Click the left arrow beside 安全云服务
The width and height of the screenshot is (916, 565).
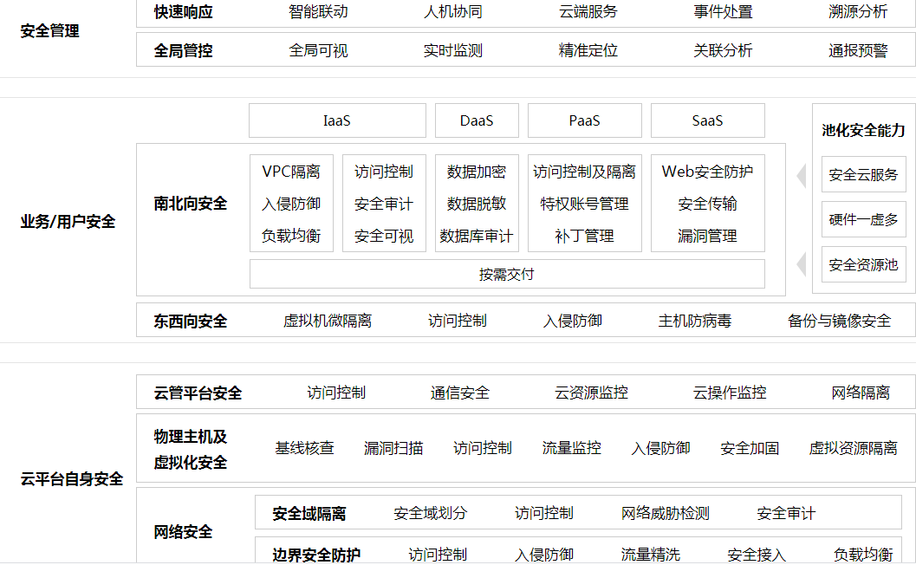pyautogui.click(x=802, y=176)
